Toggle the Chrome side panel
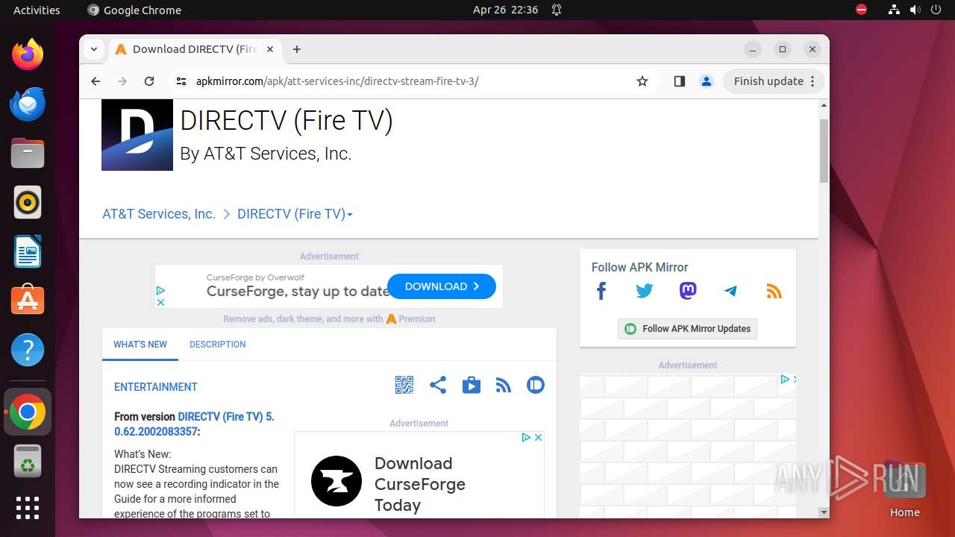955x537 pixels. click(x=679, y=81)
